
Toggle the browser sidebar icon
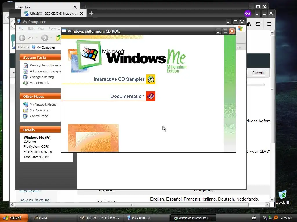[258, 24]
